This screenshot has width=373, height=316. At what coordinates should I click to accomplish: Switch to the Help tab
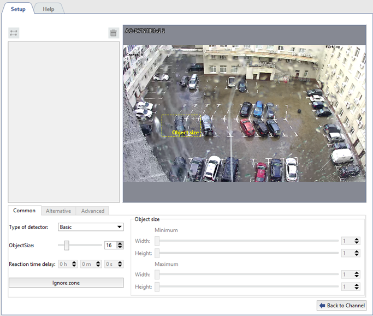coord(49,9)
